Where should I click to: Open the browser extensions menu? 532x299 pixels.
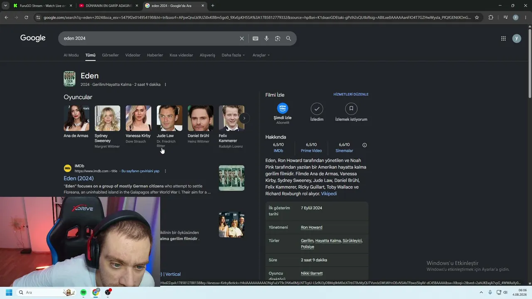[491, 17]
